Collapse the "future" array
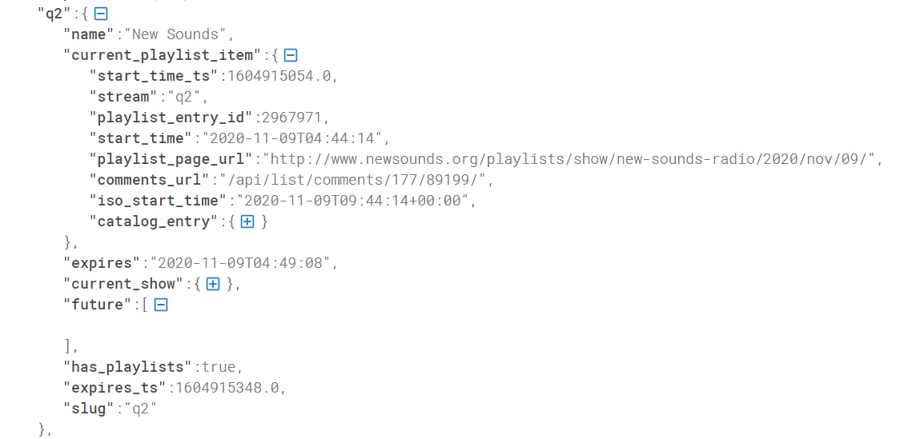Screen dimensions: 920x439 161,305
